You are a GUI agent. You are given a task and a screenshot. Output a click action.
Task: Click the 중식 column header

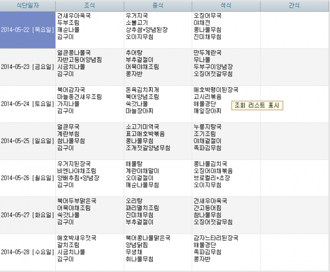pos(157,6)
